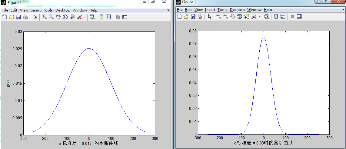Select Zoom Out tool in Figure 1

click(51, 17)
